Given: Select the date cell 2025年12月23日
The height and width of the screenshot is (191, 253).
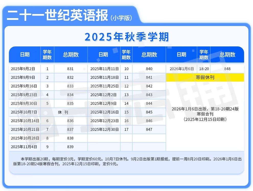Looking at the screenshot, I should pos(105,121).
